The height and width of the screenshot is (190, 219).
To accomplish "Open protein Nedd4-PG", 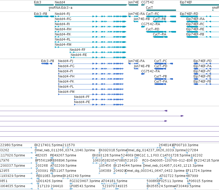I will point(66,66).
